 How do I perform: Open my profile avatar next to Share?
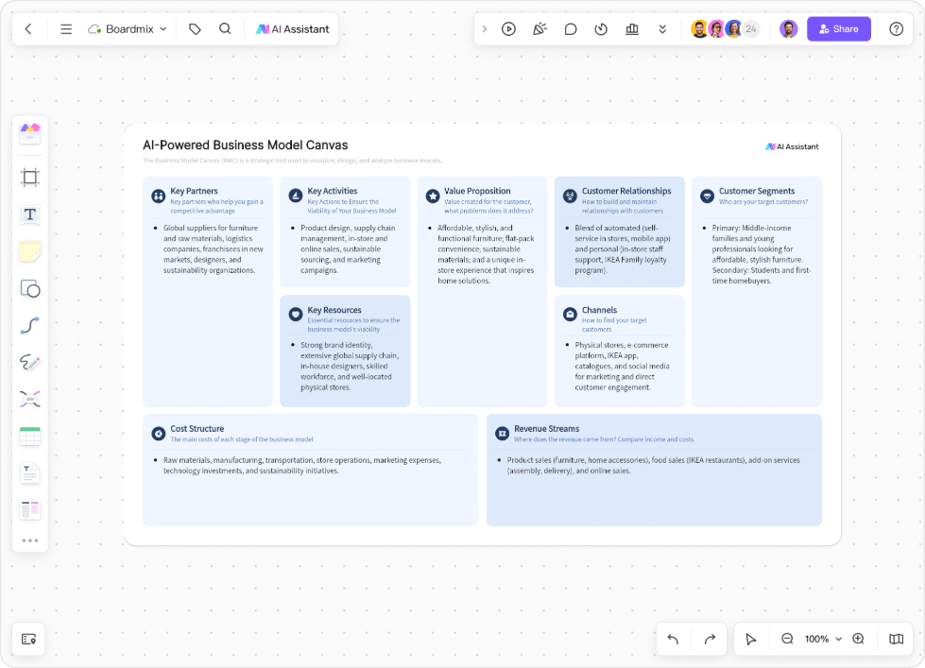pyautogui.click(x=789, y=29)
